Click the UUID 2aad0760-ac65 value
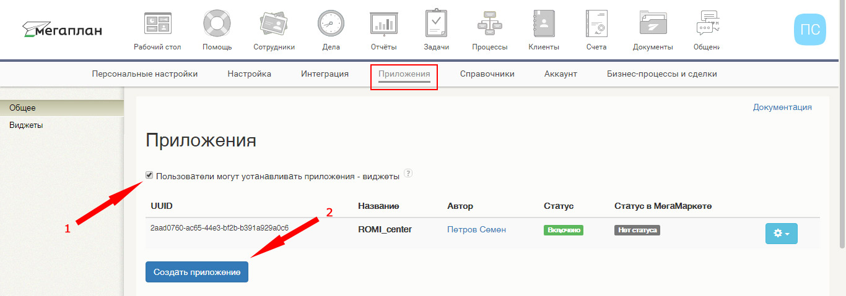Image resolution: width=846 pixels, height=296 pixels. [x=219, y=228]
